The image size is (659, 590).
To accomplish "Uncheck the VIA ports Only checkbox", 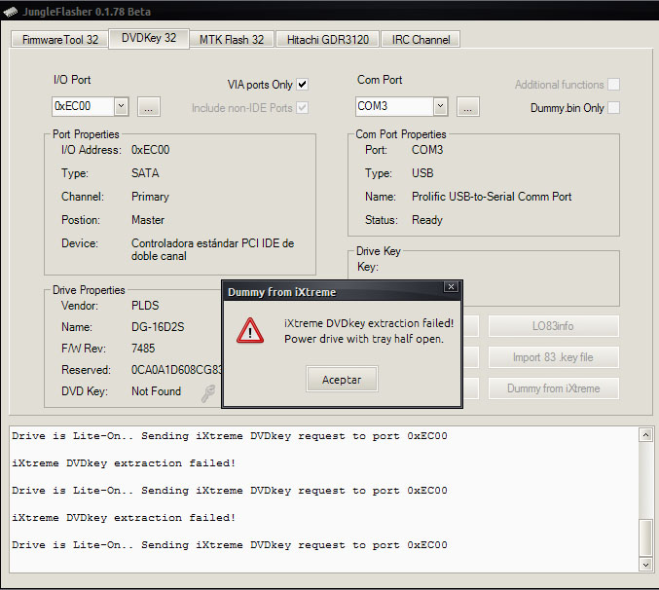I will tap(303, 85).
